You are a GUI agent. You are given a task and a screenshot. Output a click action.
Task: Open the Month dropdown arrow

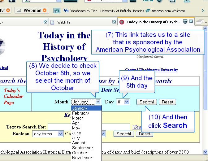click(x=98, y=102)
